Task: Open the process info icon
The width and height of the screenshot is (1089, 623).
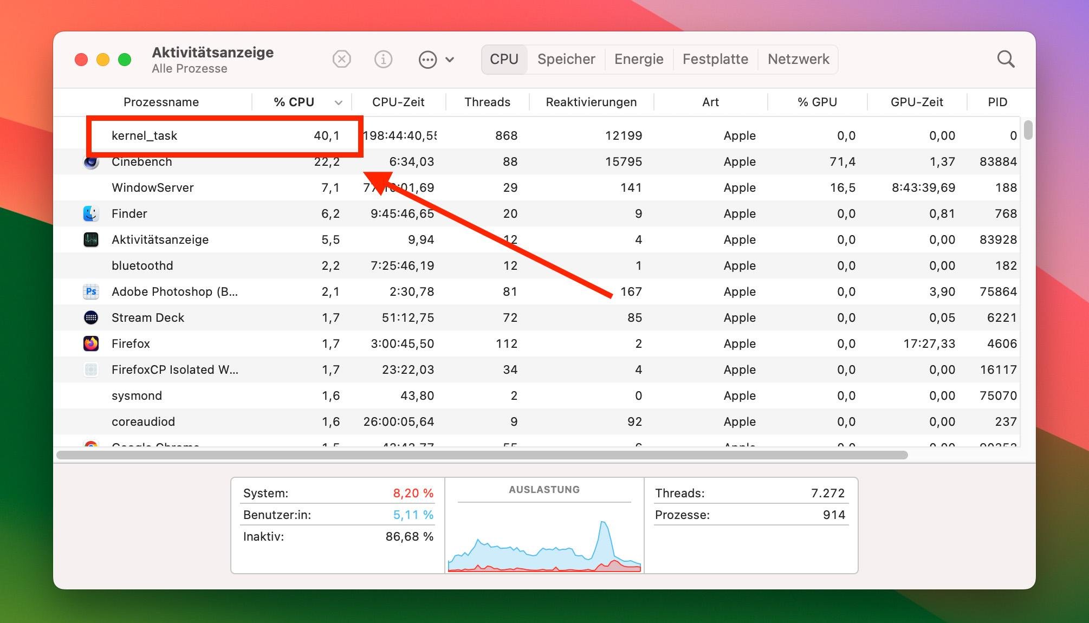Action: [x=383, y=59]
